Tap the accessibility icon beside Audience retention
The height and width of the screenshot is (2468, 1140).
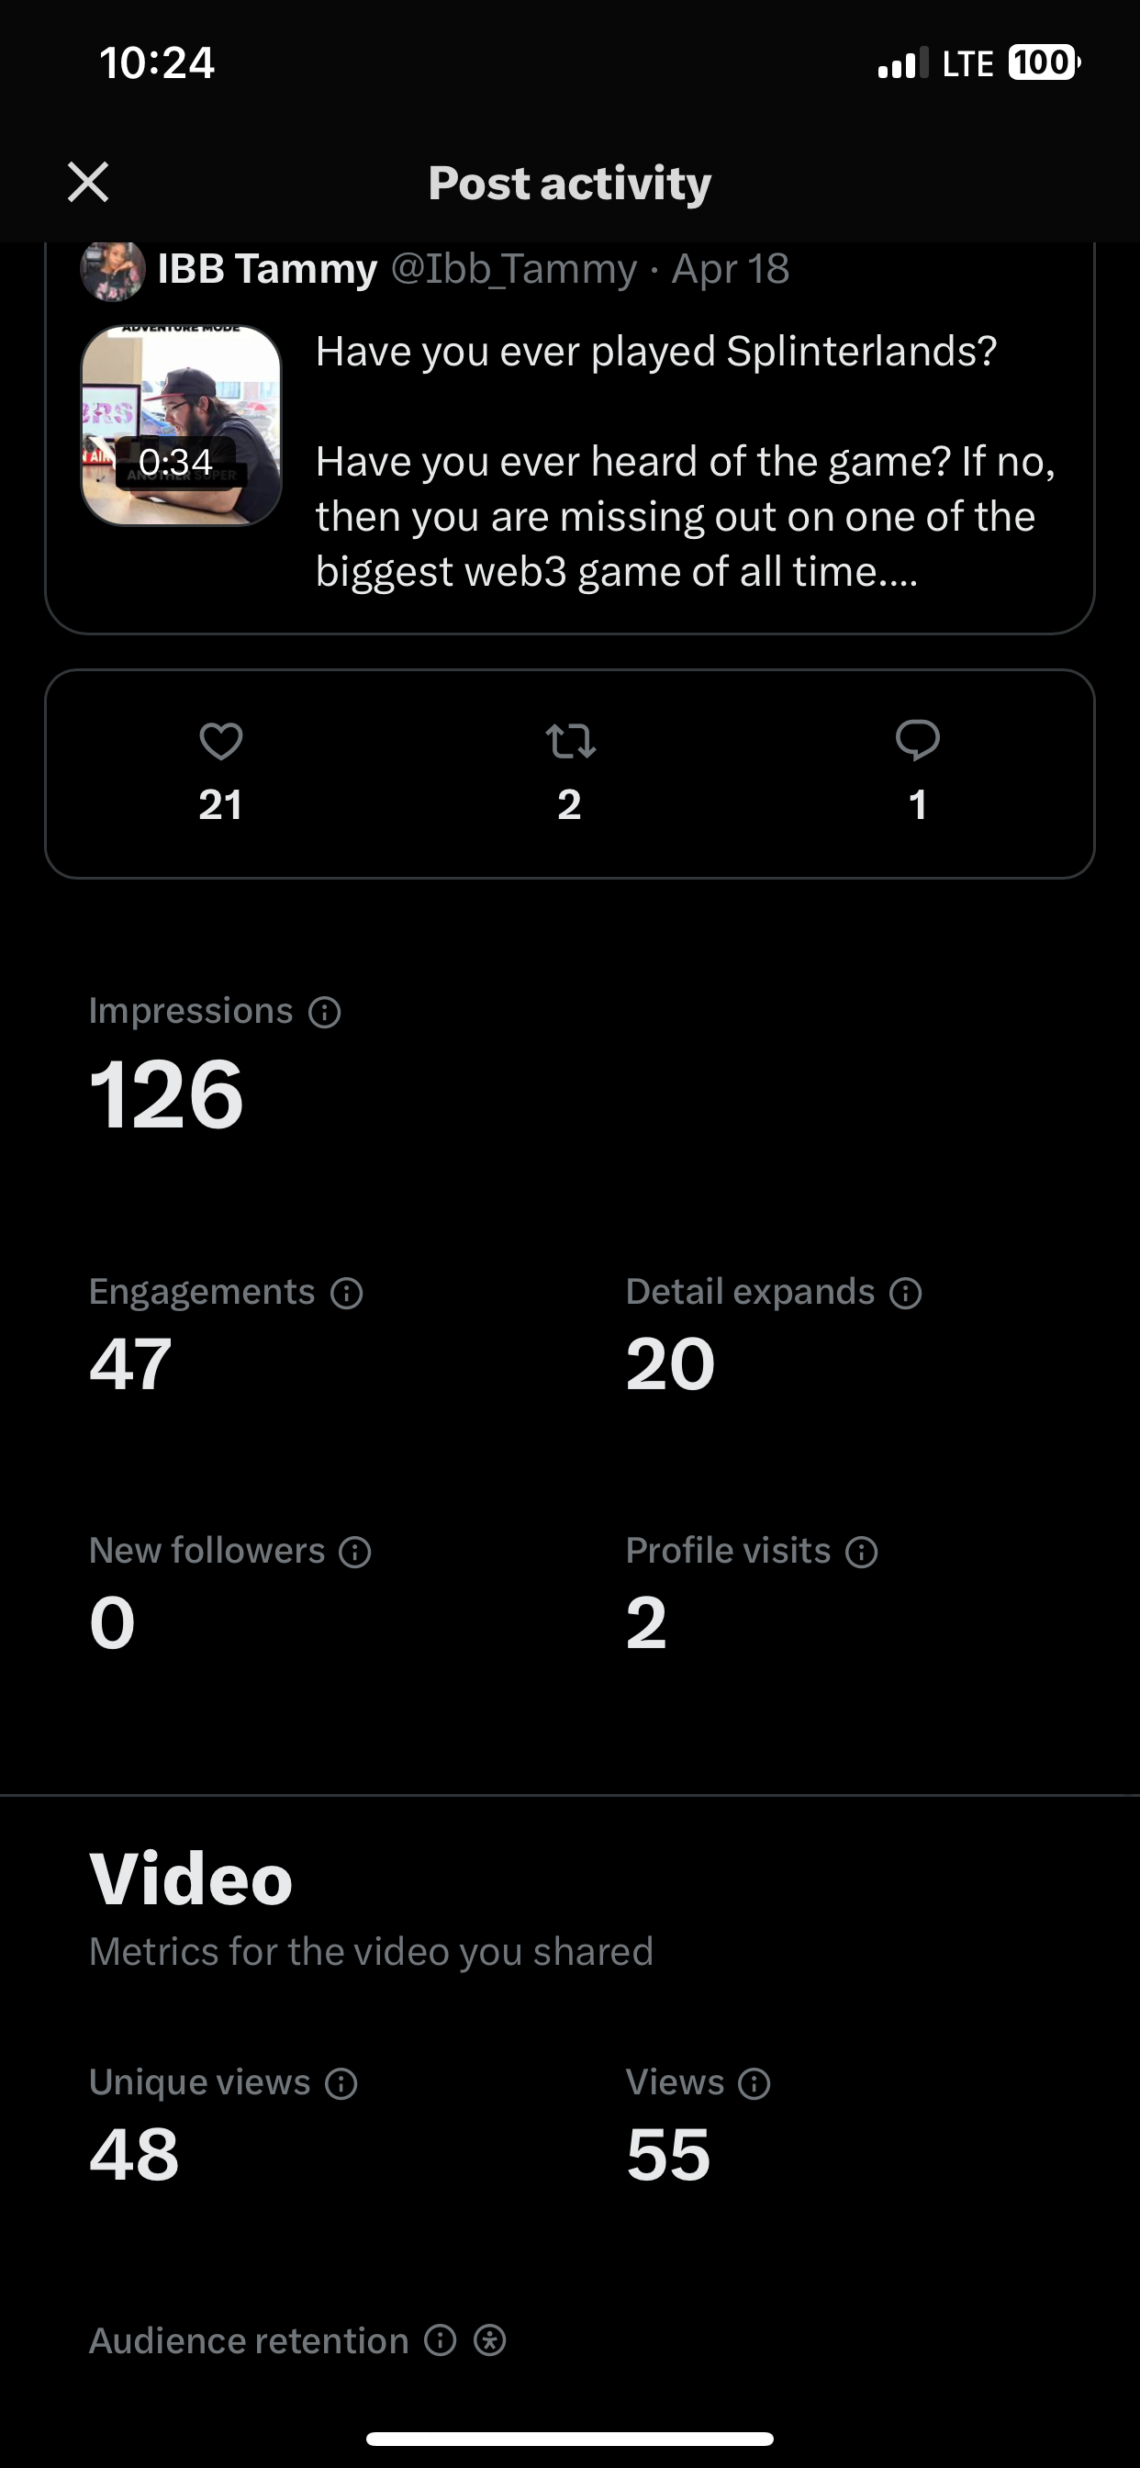(489, 2340)
